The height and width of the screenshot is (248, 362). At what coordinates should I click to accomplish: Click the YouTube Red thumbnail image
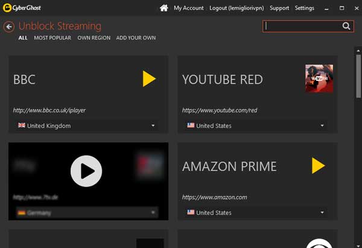pos(319,78)
